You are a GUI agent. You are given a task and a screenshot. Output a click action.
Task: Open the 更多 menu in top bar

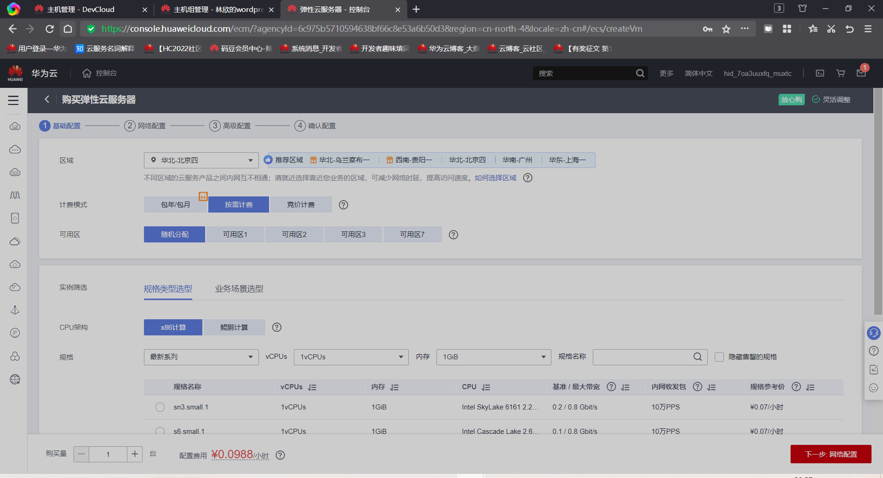666,73
